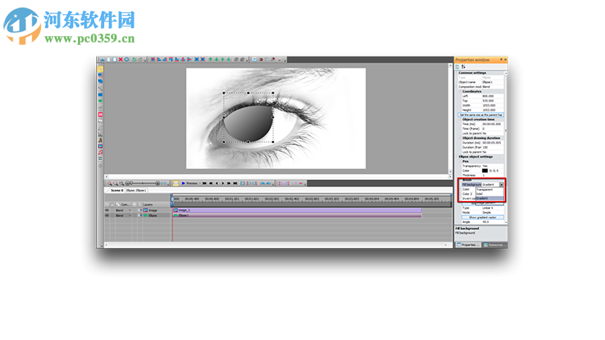Click the Object name field Ellipse1
Image resolution: width=605 pixels, height=340 pixels.
(x=492, y=82)
